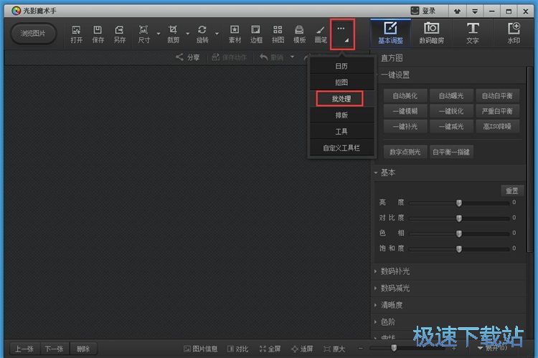
Task: Click the 撤销 (Undo) arrow icon
Action: pos(263,57)
